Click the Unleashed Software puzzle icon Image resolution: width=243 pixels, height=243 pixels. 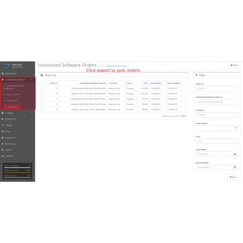[2, 80]
